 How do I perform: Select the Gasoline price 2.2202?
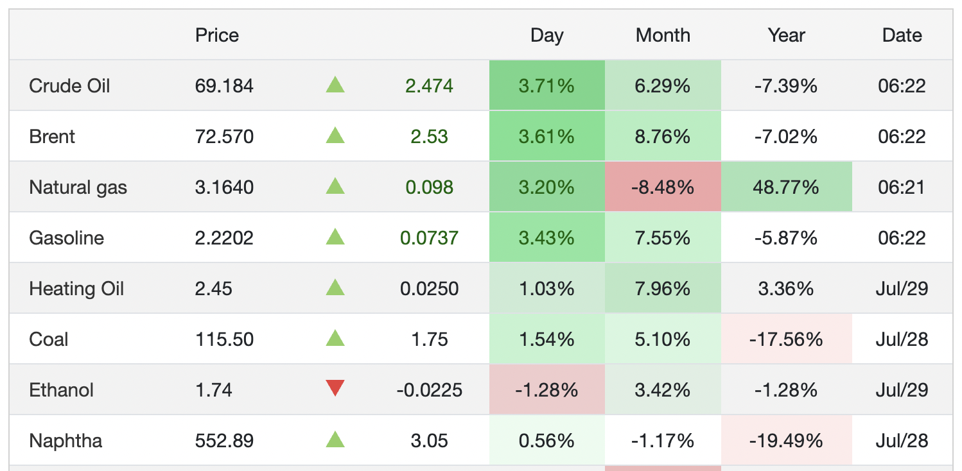224,238
